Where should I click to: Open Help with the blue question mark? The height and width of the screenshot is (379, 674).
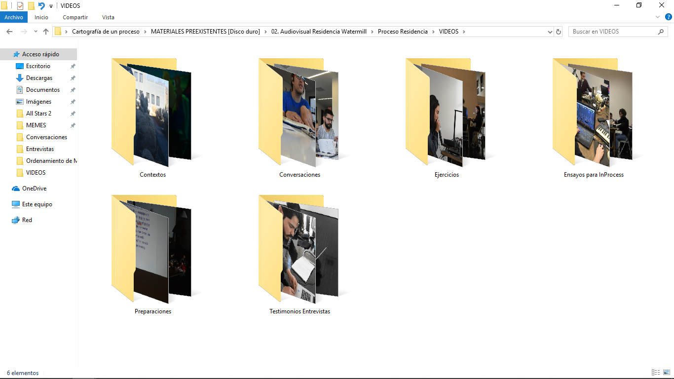point(669,17)
